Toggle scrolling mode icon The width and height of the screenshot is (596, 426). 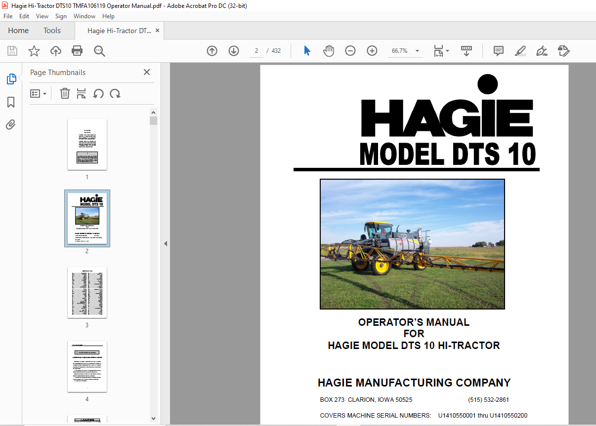point(467,51)
